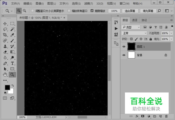Viewport: 175px width, 120px height.
Task: Uncheck the scrubby zoom checkbox
Action: [92, 11]
